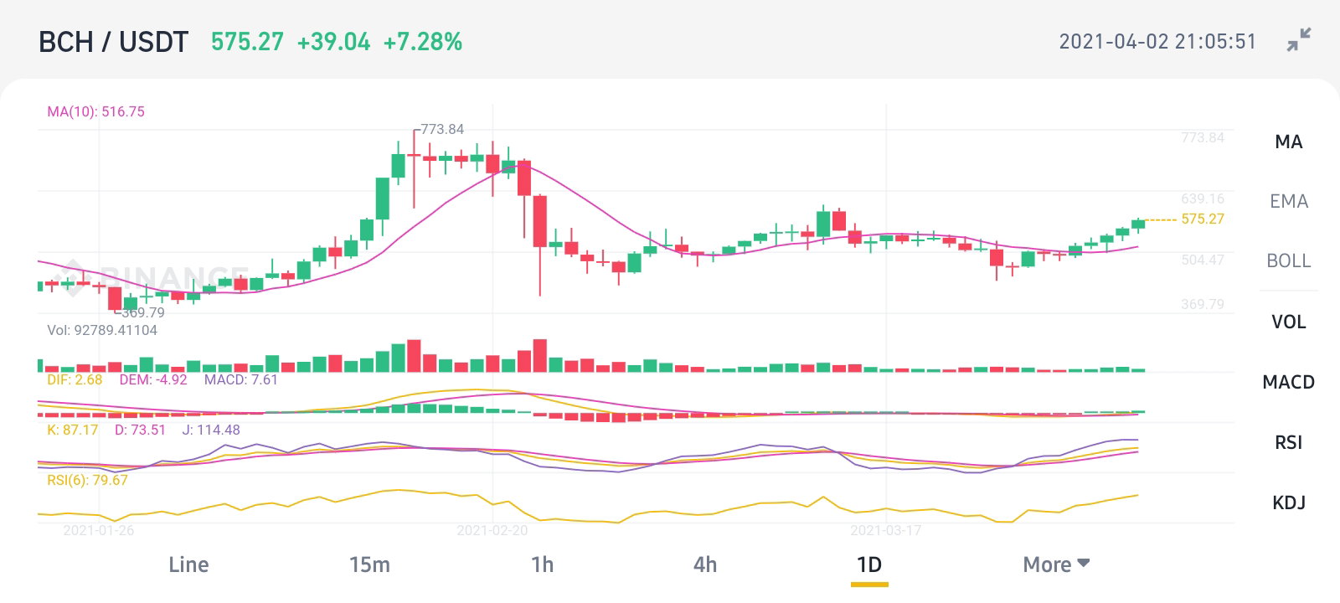
Task: Toggle the RSI sub-indicator
Action: click(x=1288, y=442)
